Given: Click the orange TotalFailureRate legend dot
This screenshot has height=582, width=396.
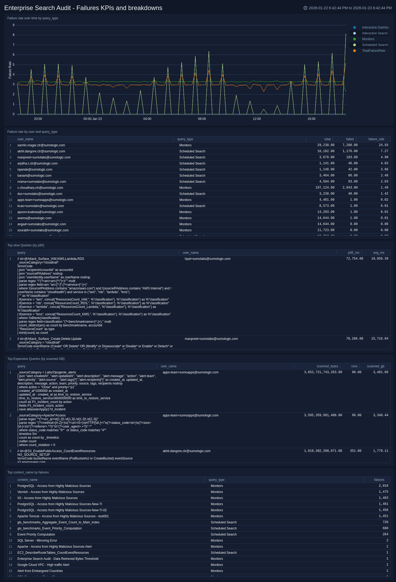Looking at the screenshot, I should click(x=355, y=51).
